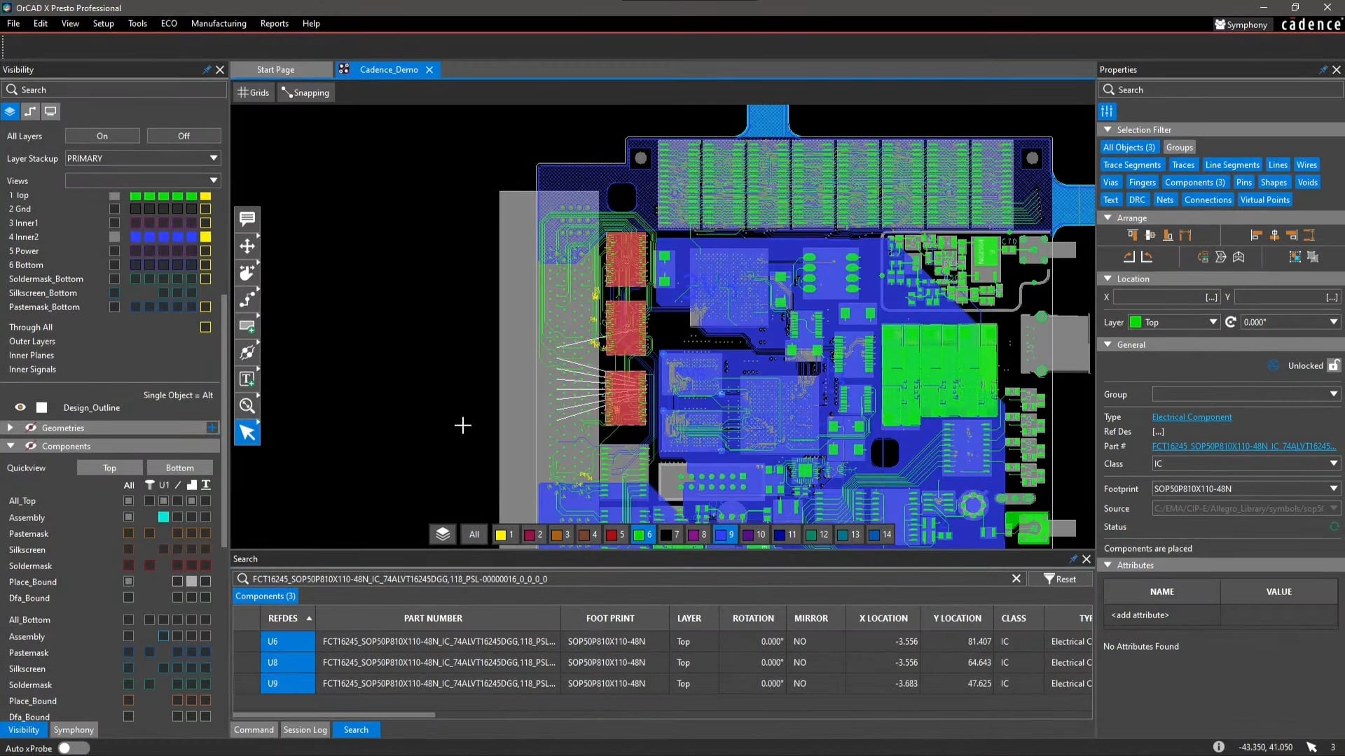Click the Unlocked padlock icon
The height and width of the screenshot is (756, 1345).
(x=1333, y=365)
